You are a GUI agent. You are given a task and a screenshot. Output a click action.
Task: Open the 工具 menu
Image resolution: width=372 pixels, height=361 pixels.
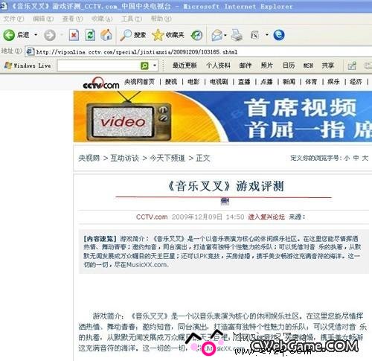[132, 19]
